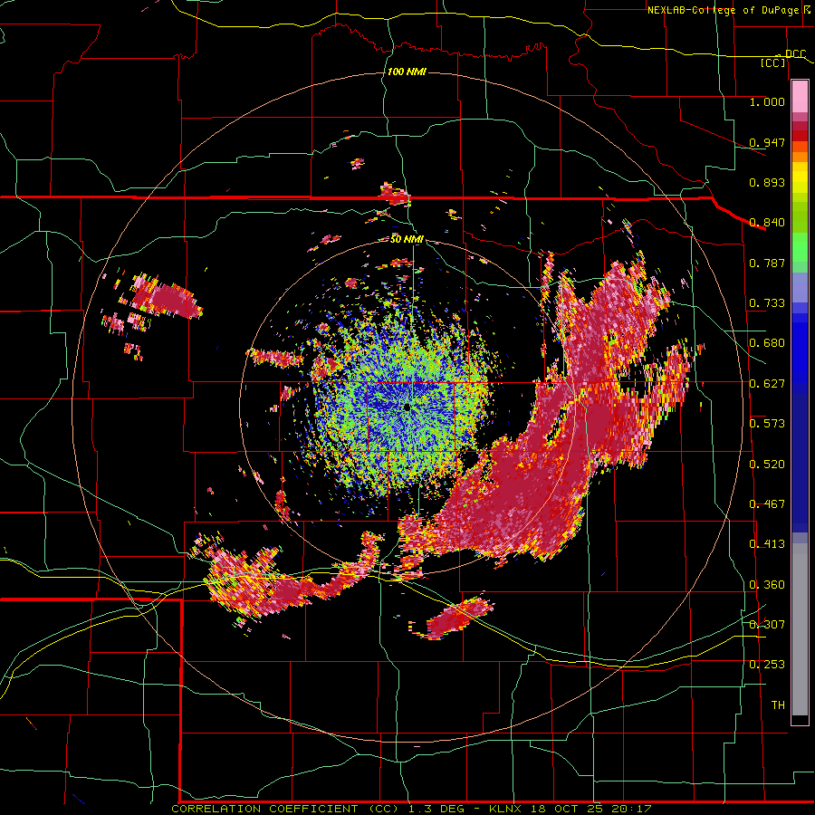Click the 0.360 legend value
Viewport: 815px width, 815px height.
pos(767,585)
